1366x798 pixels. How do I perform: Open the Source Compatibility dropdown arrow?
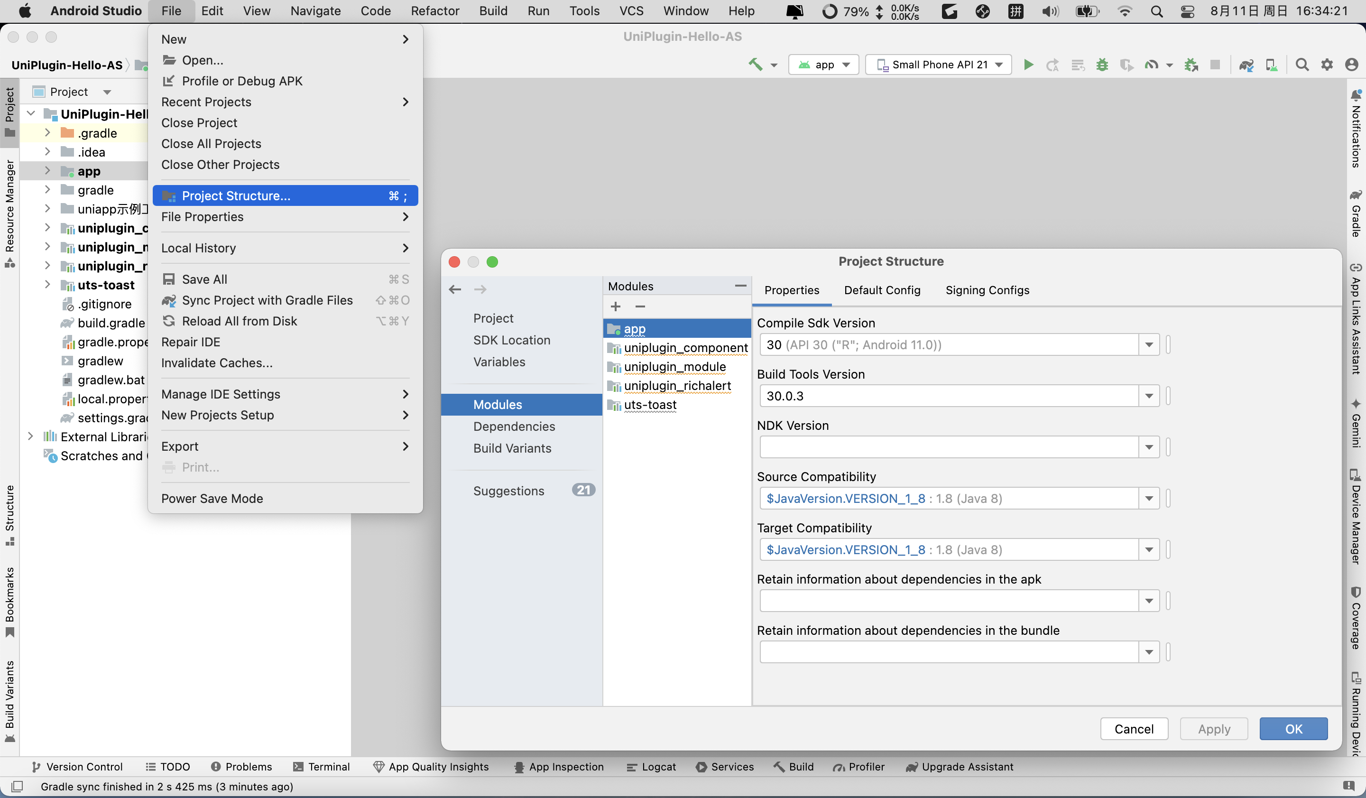(x=1149, y=499)
